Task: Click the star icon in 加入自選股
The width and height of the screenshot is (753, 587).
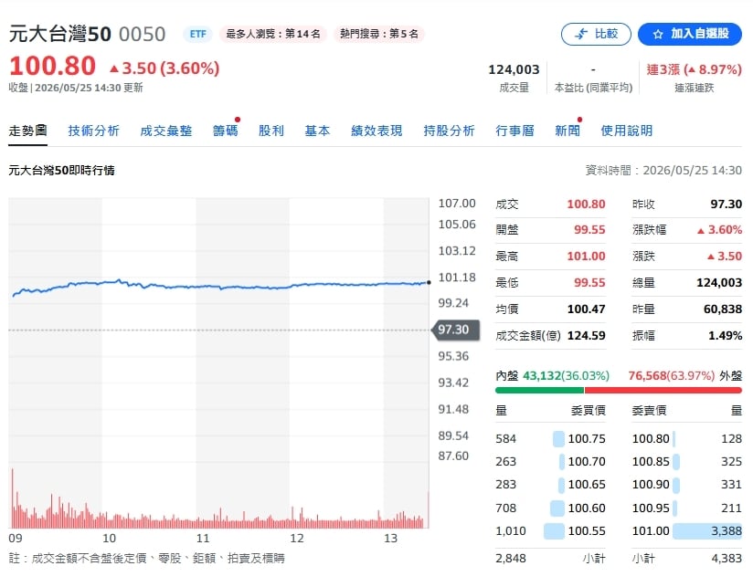Action: click(658, 34)
